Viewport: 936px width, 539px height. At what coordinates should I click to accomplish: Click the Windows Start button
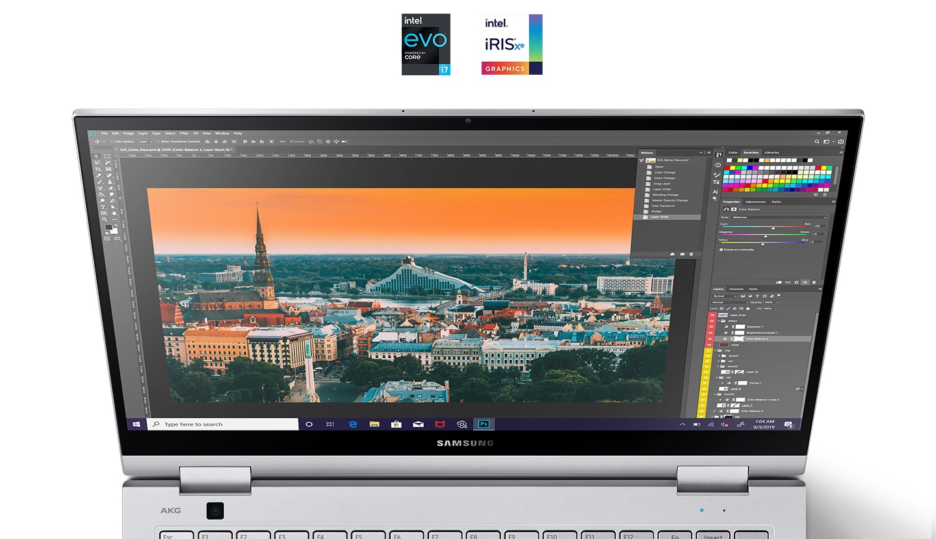pyautogui.click(x=136, y=424)
